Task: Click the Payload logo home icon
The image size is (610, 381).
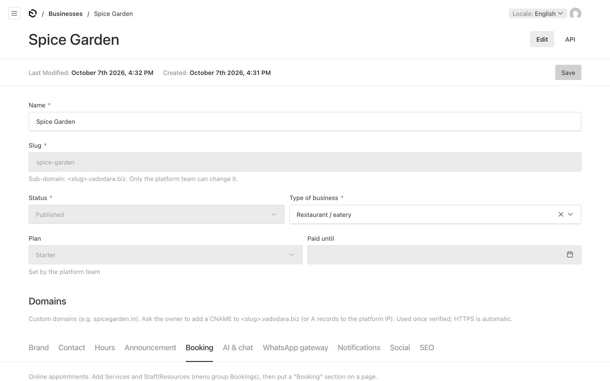Action: pyautogui.click(x=33, y=13)
